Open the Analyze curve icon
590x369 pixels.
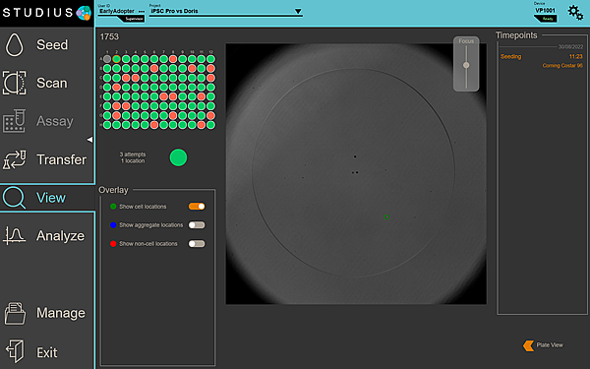click(x=15, y=236)
